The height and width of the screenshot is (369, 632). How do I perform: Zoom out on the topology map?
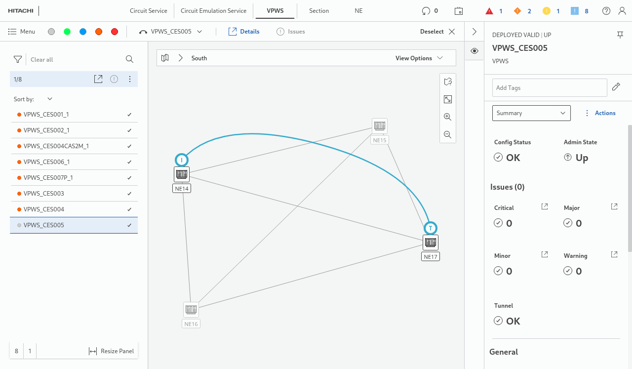[448, 134]
